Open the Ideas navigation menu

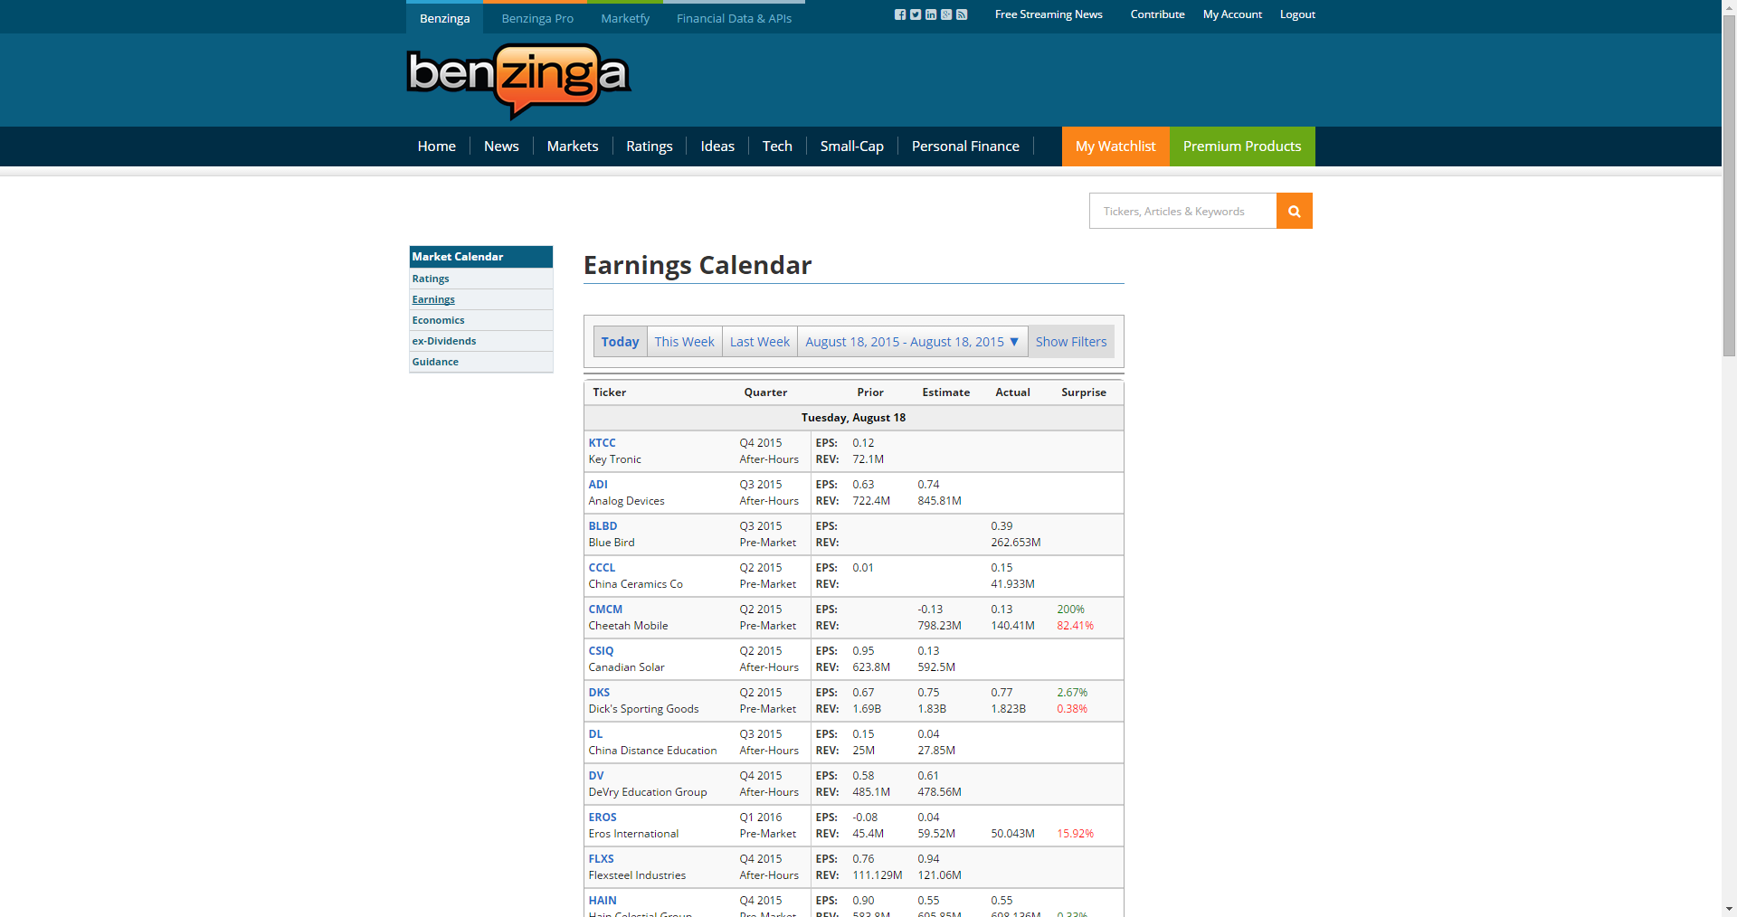point(717,147)
